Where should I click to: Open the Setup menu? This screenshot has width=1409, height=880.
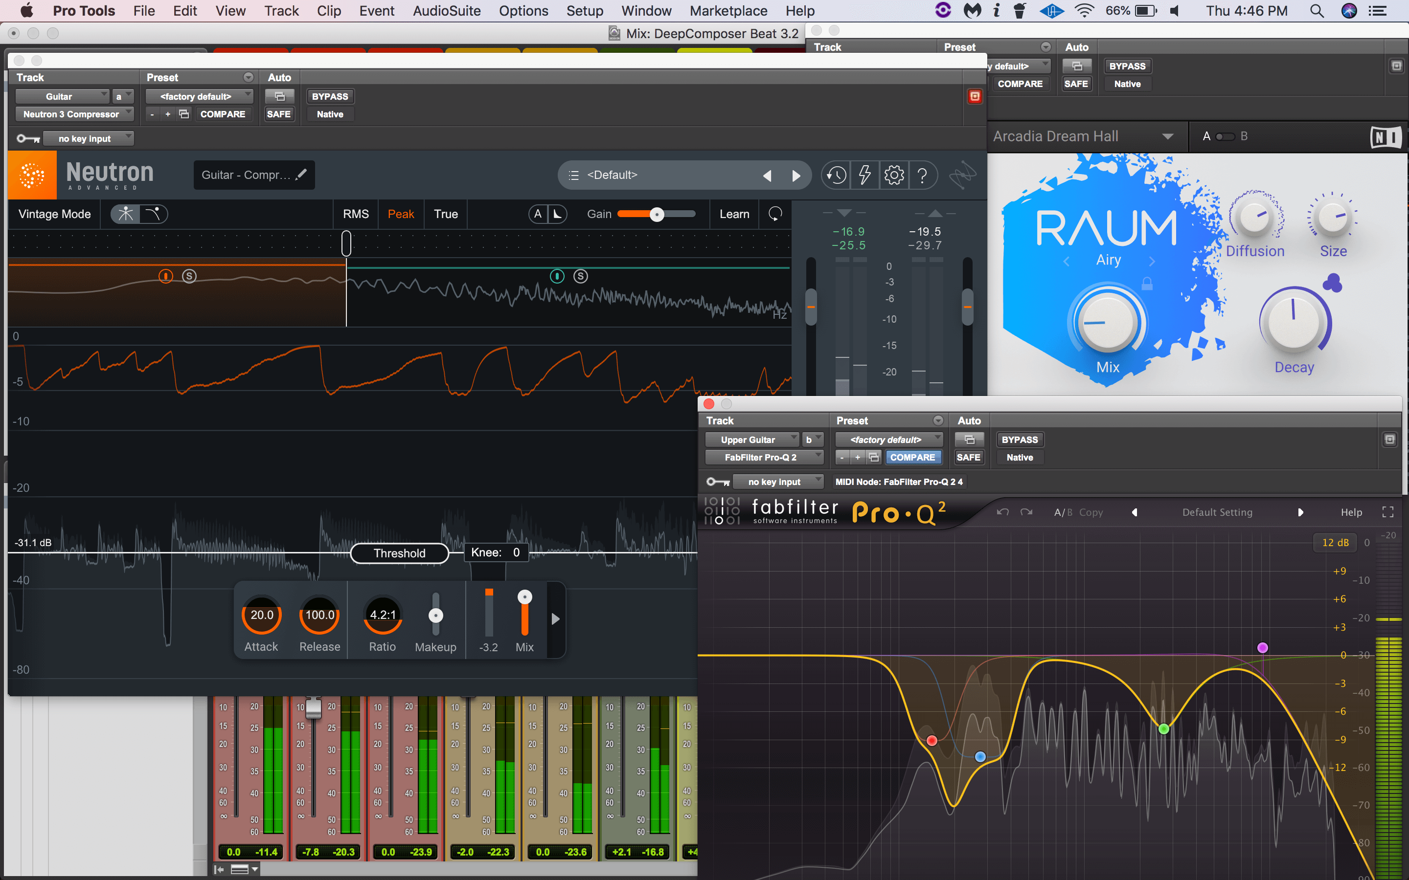tap(585, 11)
